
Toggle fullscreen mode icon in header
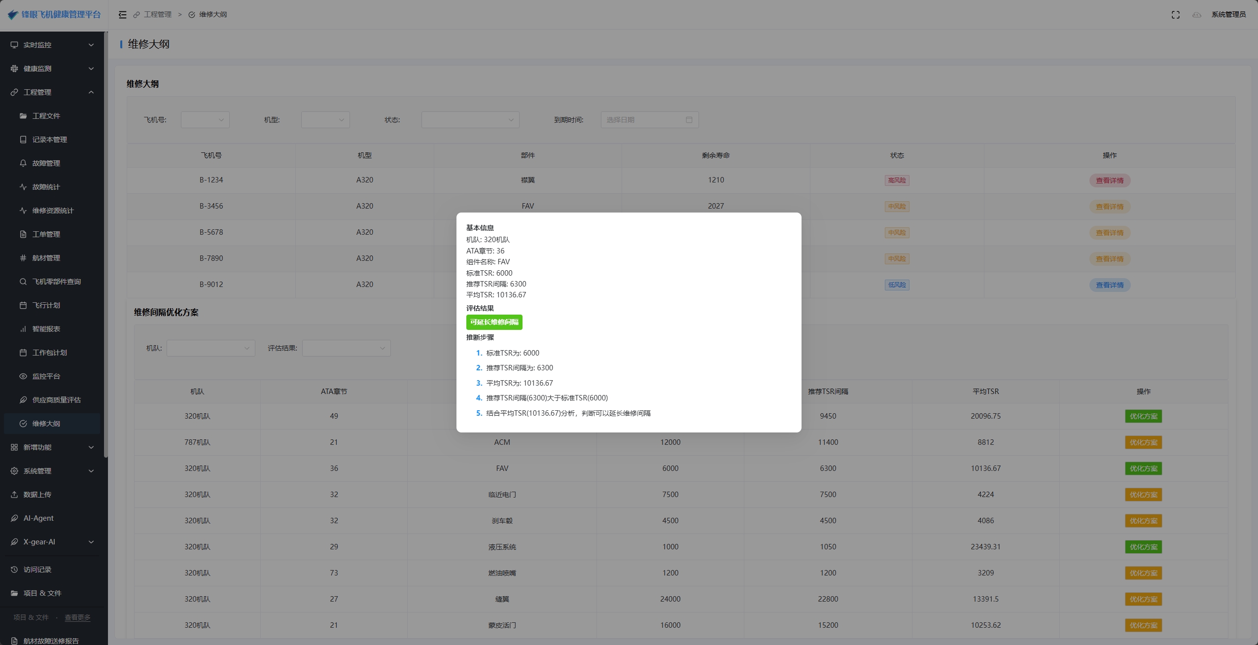tap(1176, 15)
